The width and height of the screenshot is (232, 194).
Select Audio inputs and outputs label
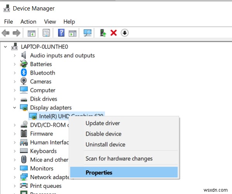pyautogui.click(x=62, y=56)
